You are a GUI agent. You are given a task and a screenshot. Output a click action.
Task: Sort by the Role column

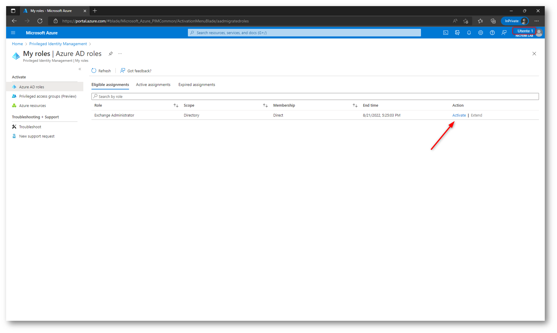(176, 105)
